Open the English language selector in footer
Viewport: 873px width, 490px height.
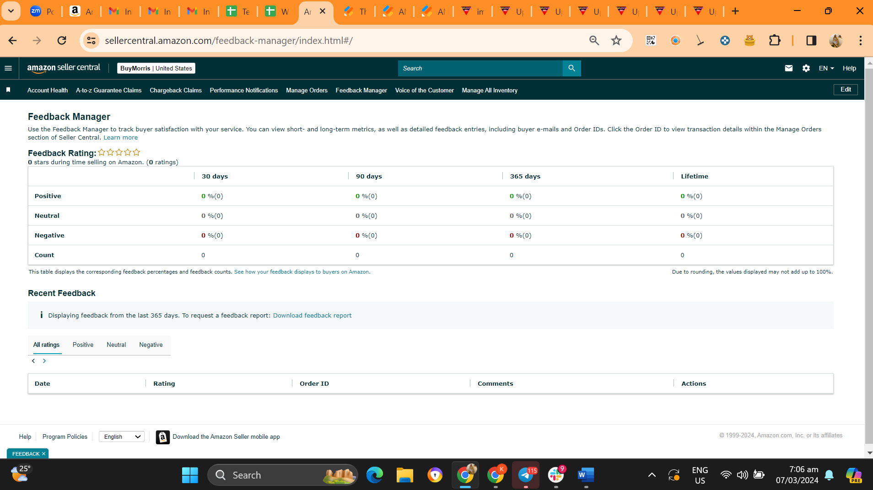pyautogui.click(x=122, y=437)
